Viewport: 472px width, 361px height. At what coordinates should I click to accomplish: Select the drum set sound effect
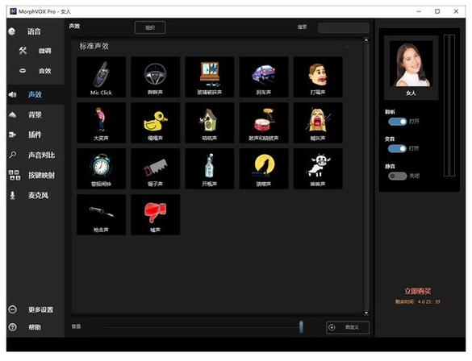pos(264,122)
